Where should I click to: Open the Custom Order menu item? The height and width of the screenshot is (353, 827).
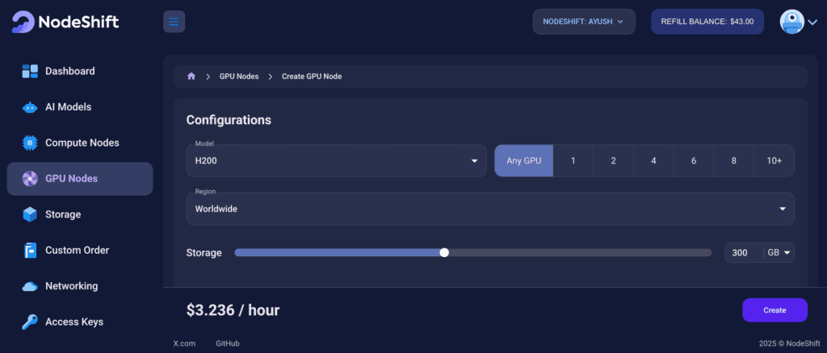[77, 250]
